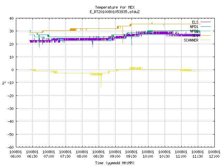Click the x-axis tick 100801 11:00

(181, 154)
